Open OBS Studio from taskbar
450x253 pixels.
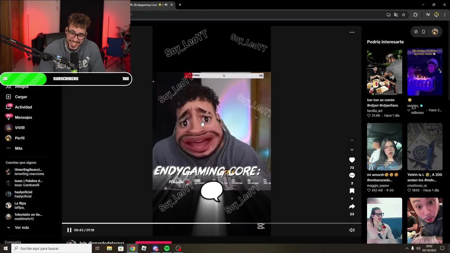tap(178, 248)
